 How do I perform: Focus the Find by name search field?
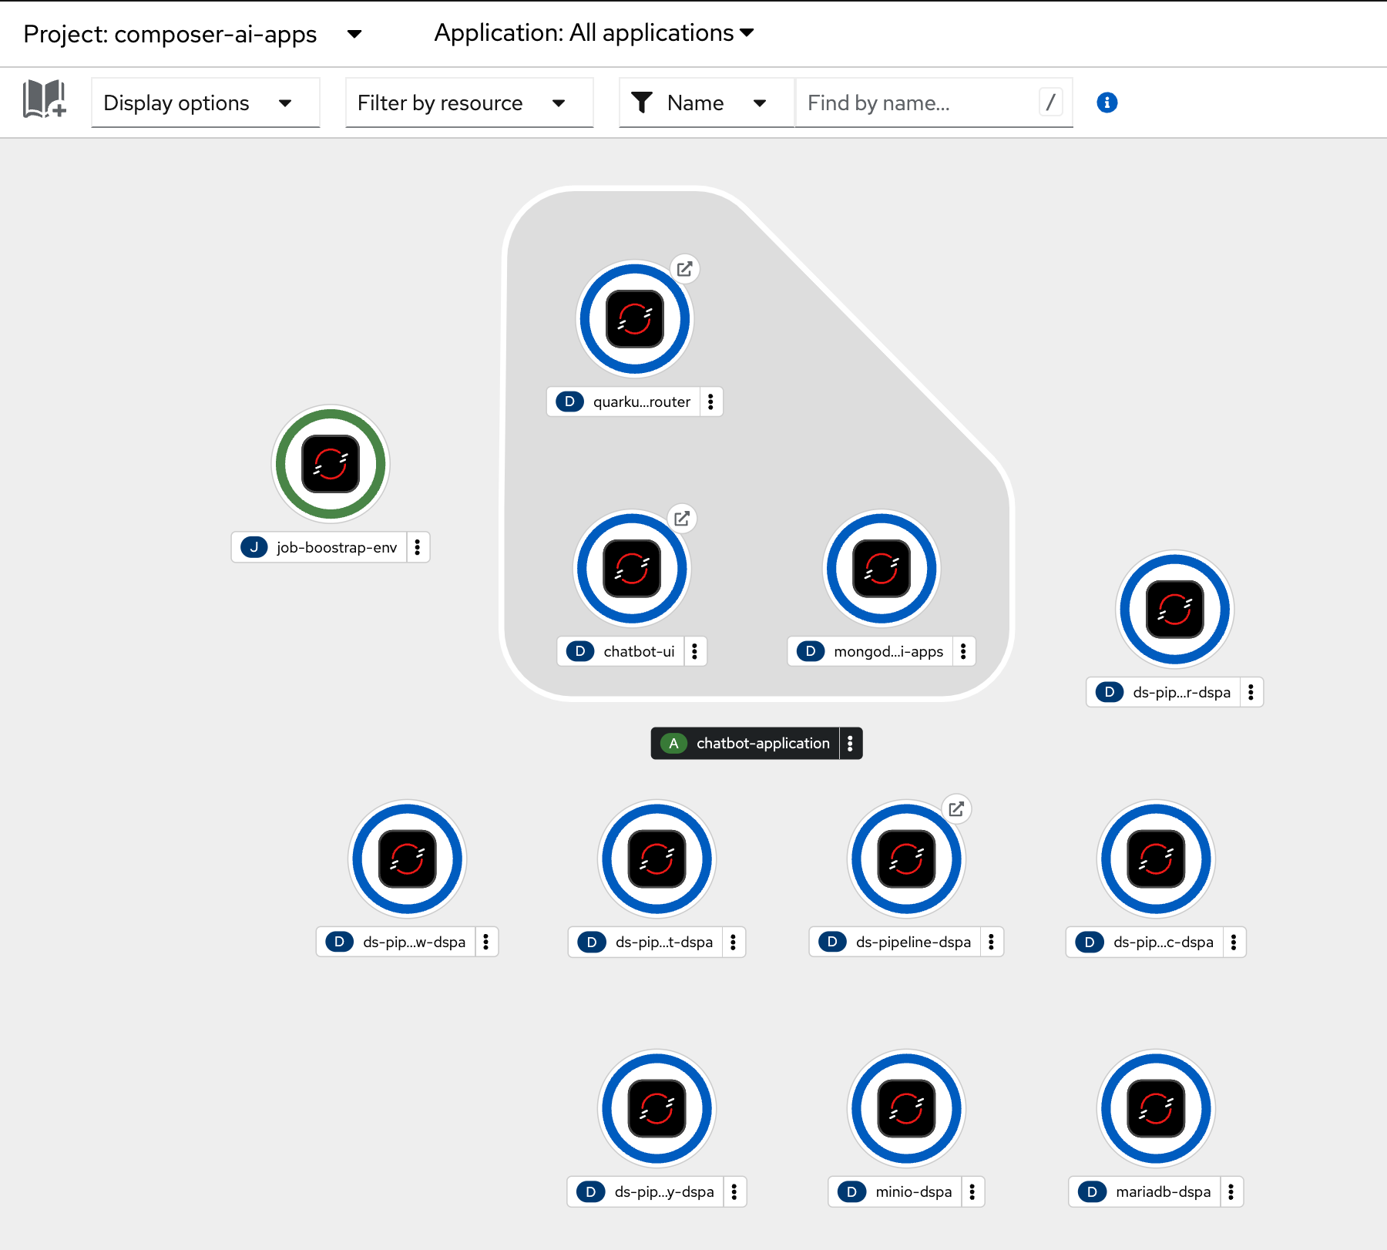pyautogui.click(x=934, y=102)
